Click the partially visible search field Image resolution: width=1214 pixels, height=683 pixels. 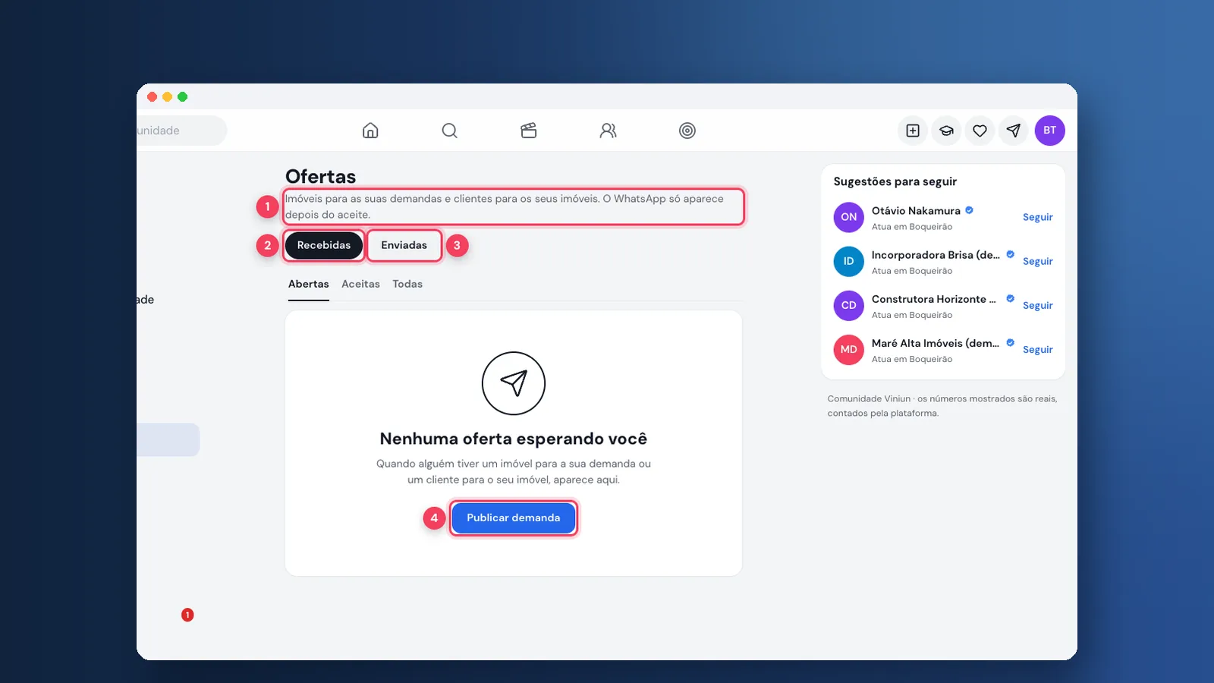181,131
